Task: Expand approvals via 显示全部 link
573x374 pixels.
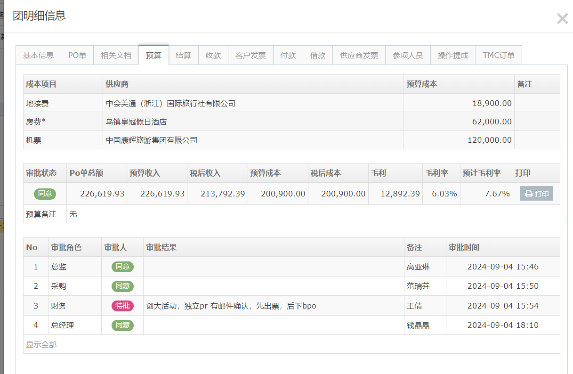Action: [41, 345]
